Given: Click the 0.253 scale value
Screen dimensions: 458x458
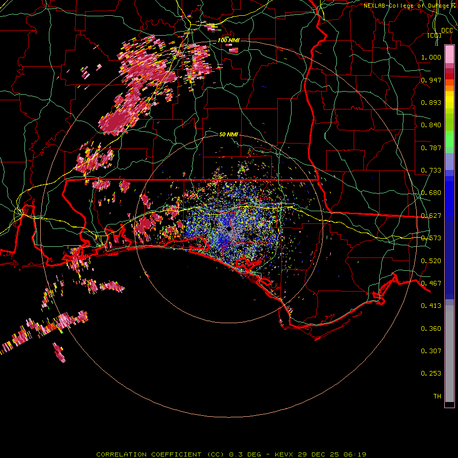Looking at the screenshot, I should pos(431,374).
